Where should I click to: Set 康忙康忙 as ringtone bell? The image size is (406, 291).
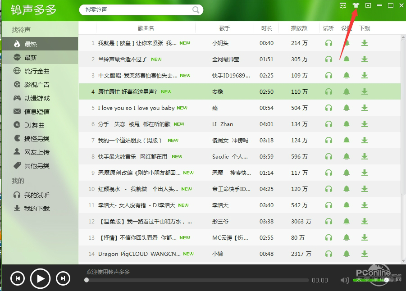pos(347,91)
